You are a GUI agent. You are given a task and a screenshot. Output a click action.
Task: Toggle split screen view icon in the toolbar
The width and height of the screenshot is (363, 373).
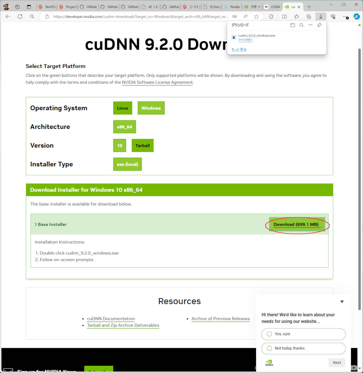point(284,16)
